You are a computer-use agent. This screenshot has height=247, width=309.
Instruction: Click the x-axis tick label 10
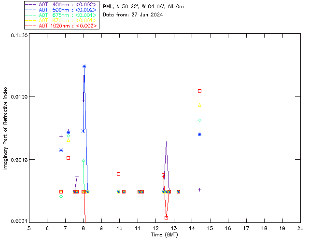click(x=120, y=229)
